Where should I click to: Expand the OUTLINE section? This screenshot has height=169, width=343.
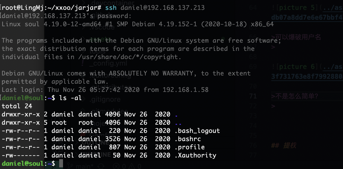[x=76, y=143]
